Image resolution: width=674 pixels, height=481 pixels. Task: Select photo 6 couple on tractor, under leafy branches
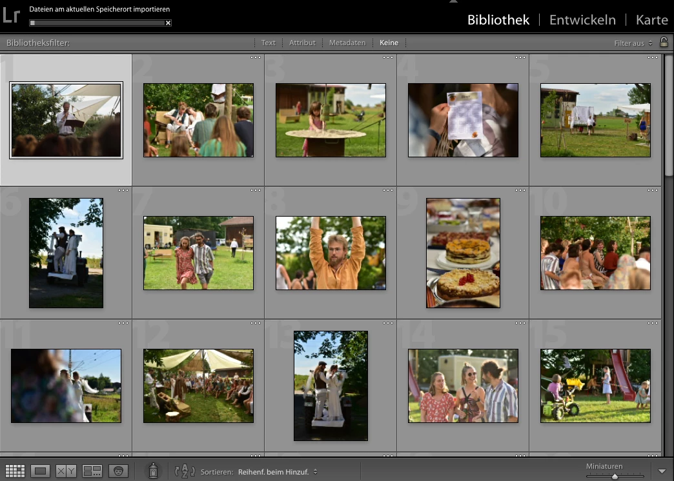(x=66, y=253)
